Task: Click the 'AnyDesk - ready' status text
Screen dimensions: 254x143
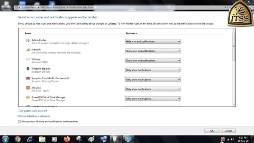Action: (40, 91)
